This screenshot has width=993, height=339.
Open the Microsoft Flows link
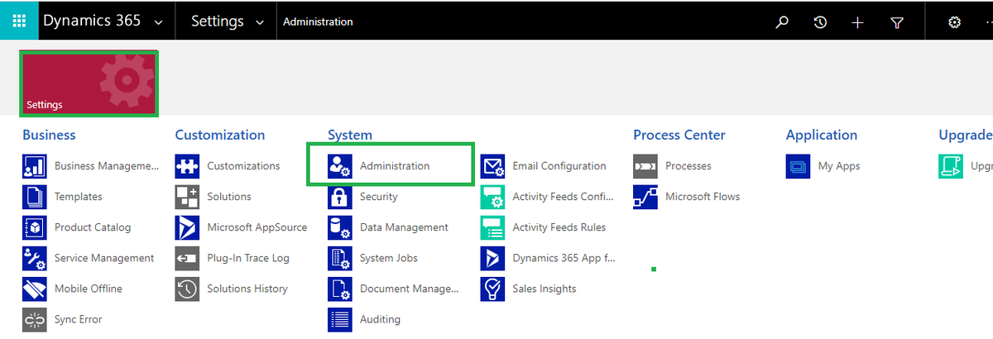703,197
